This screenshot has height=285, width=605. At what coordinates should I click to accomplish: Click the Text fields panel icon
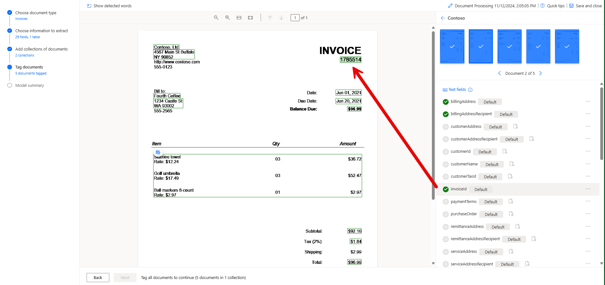tap(445, 89)
